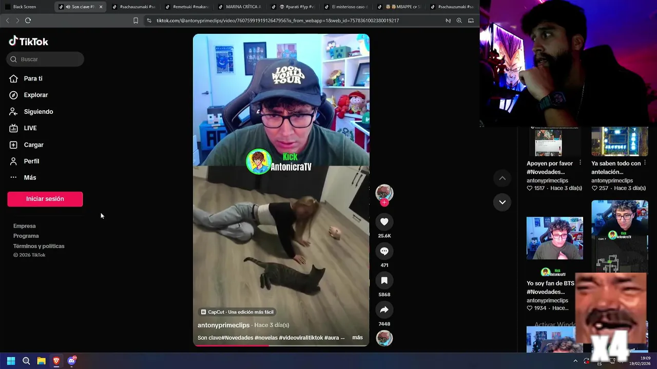The image size is (657, 369).
Task: Click the browser back arrow
Action: (7, 20)
